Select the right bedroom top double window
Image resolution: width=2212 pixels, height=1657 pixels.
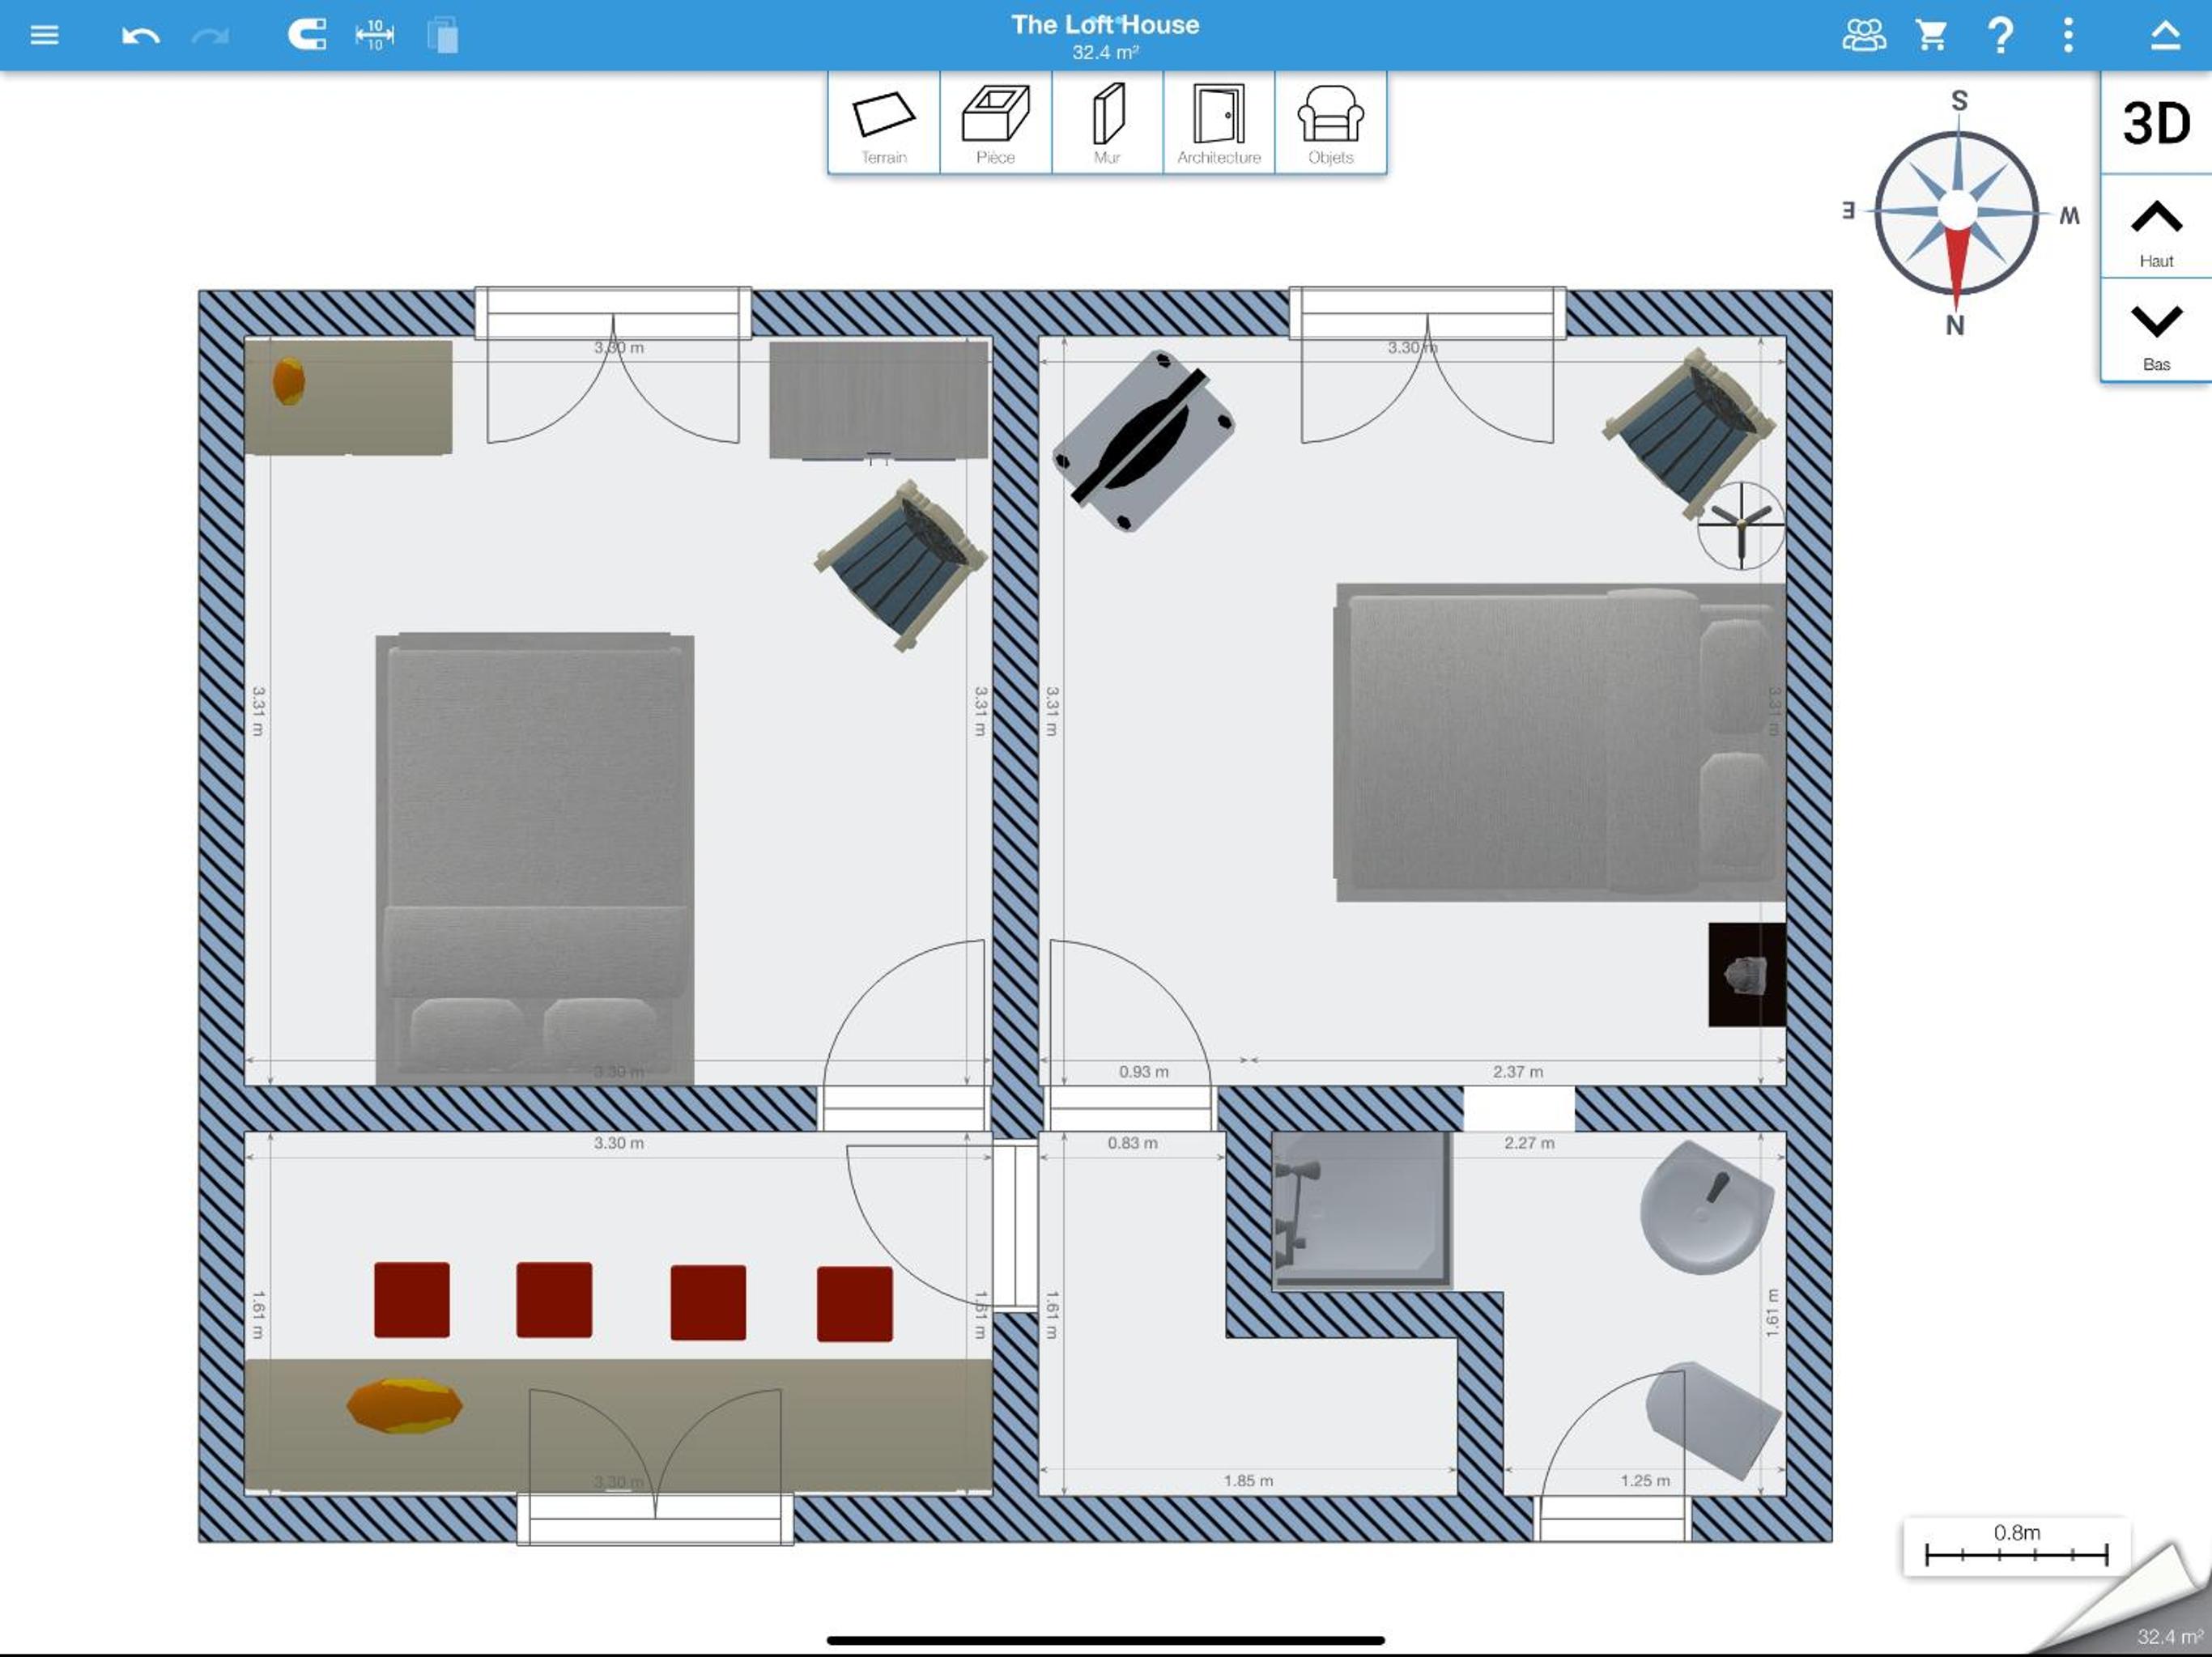(x=1427, y=365)
